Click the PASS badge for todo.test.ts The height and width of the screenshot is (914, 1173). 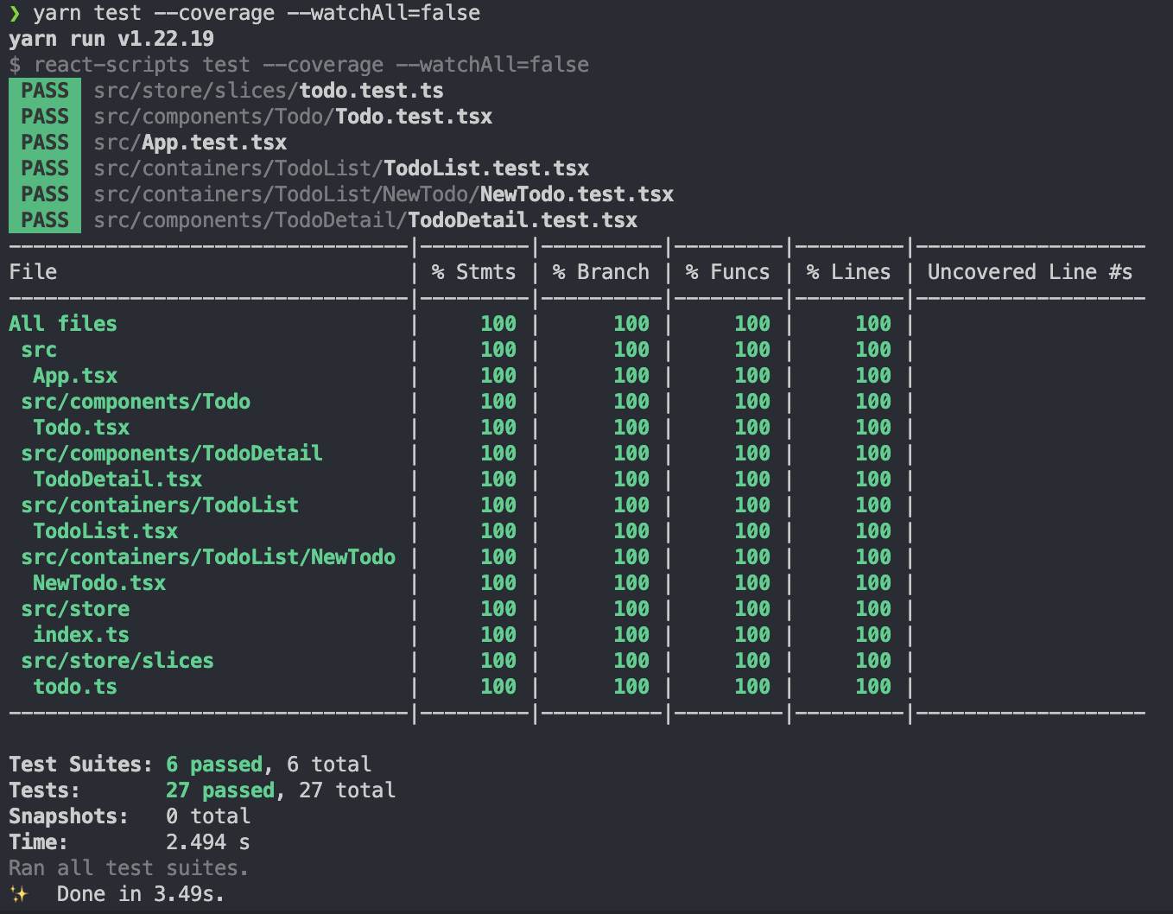pyautogui.click(x=45, y=91)
